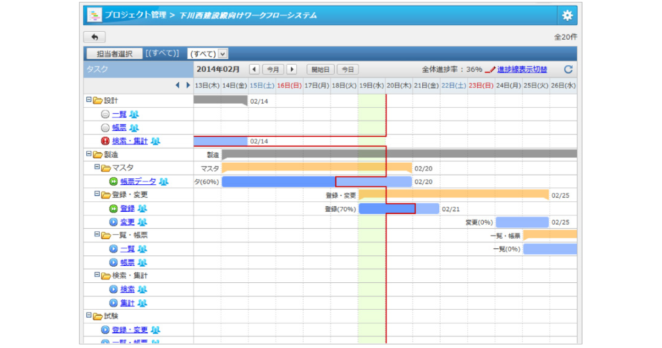662x348 pixels.
Task: Click the 変更 0% Gantt bar
Action: 523,222
